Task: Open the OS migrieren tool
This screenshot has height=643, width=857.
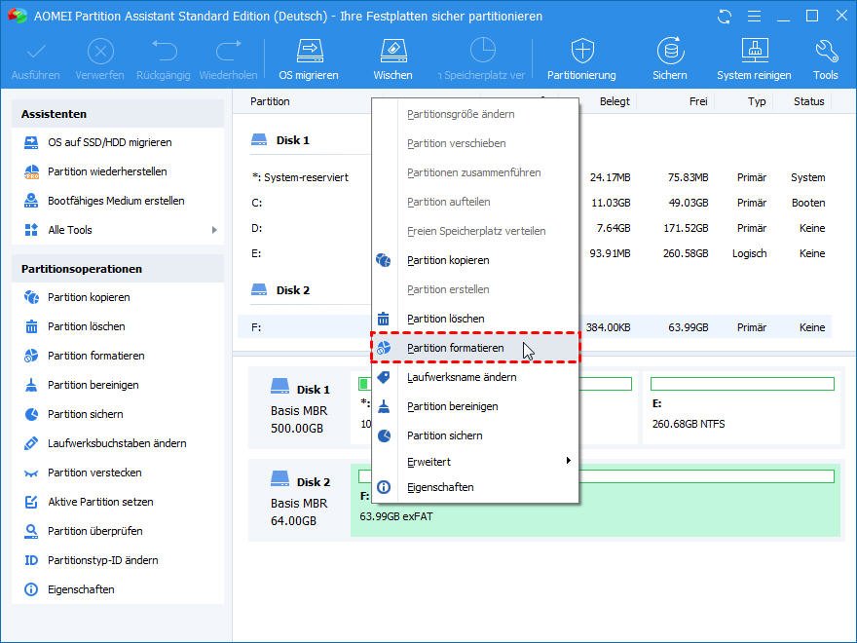Action: click(309, 59)
